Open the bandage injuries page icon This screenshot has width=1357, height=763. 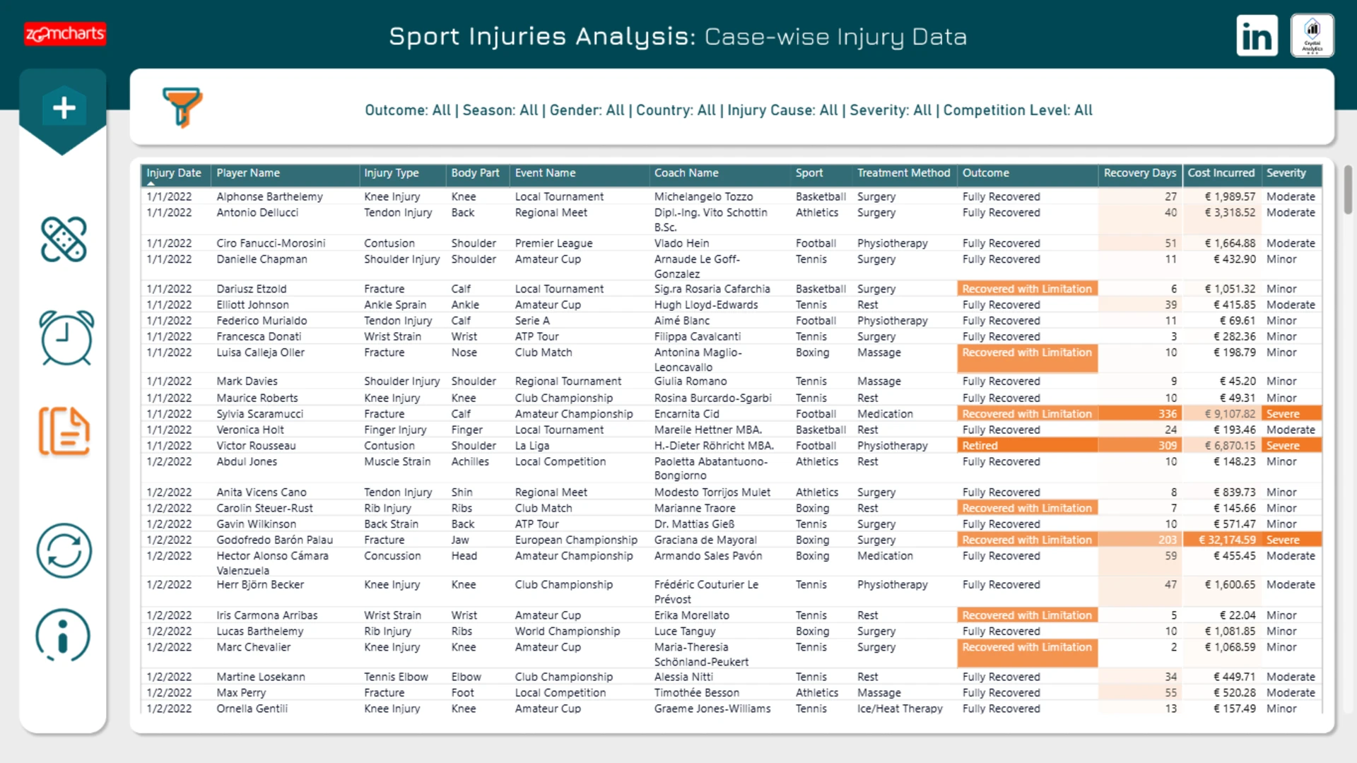pyautogui.click(x=64, y=239)
